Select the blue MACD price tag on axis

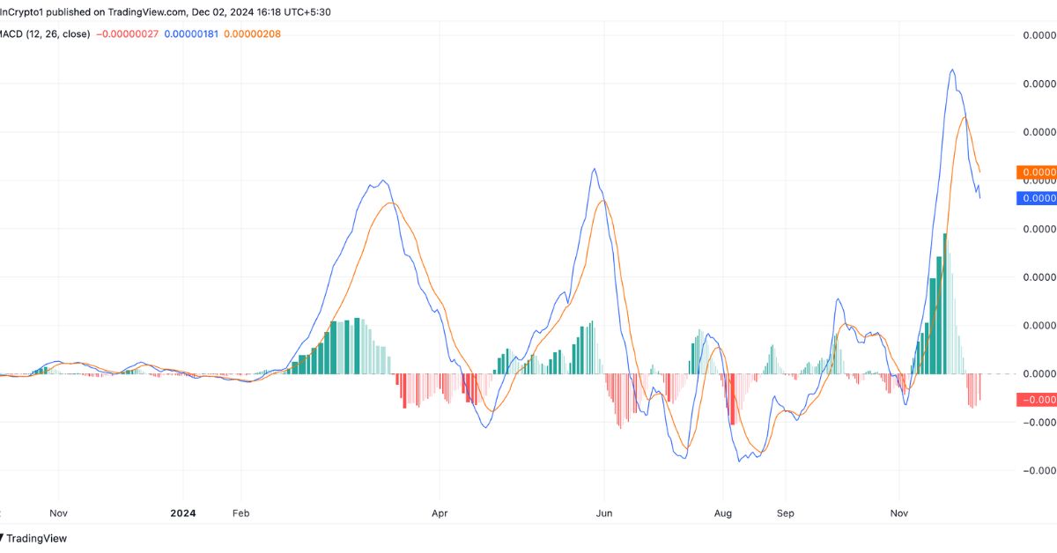coord(1036,198)
